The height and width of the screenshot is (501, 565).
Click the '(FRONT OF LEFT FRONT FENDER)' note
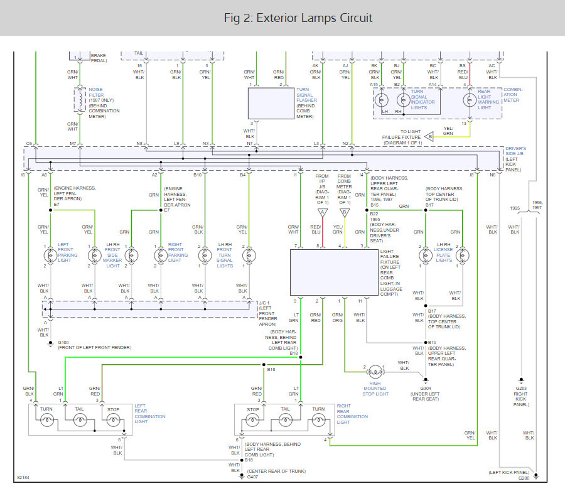click(x=95, y=347)
